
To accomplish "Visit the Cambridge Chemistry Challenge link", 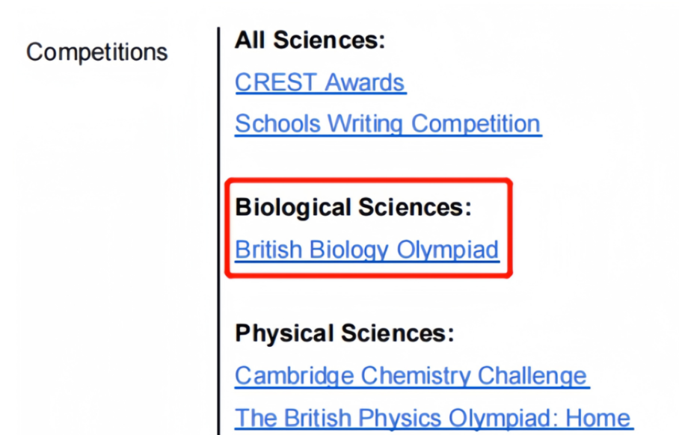I will [x=411, y=375].
